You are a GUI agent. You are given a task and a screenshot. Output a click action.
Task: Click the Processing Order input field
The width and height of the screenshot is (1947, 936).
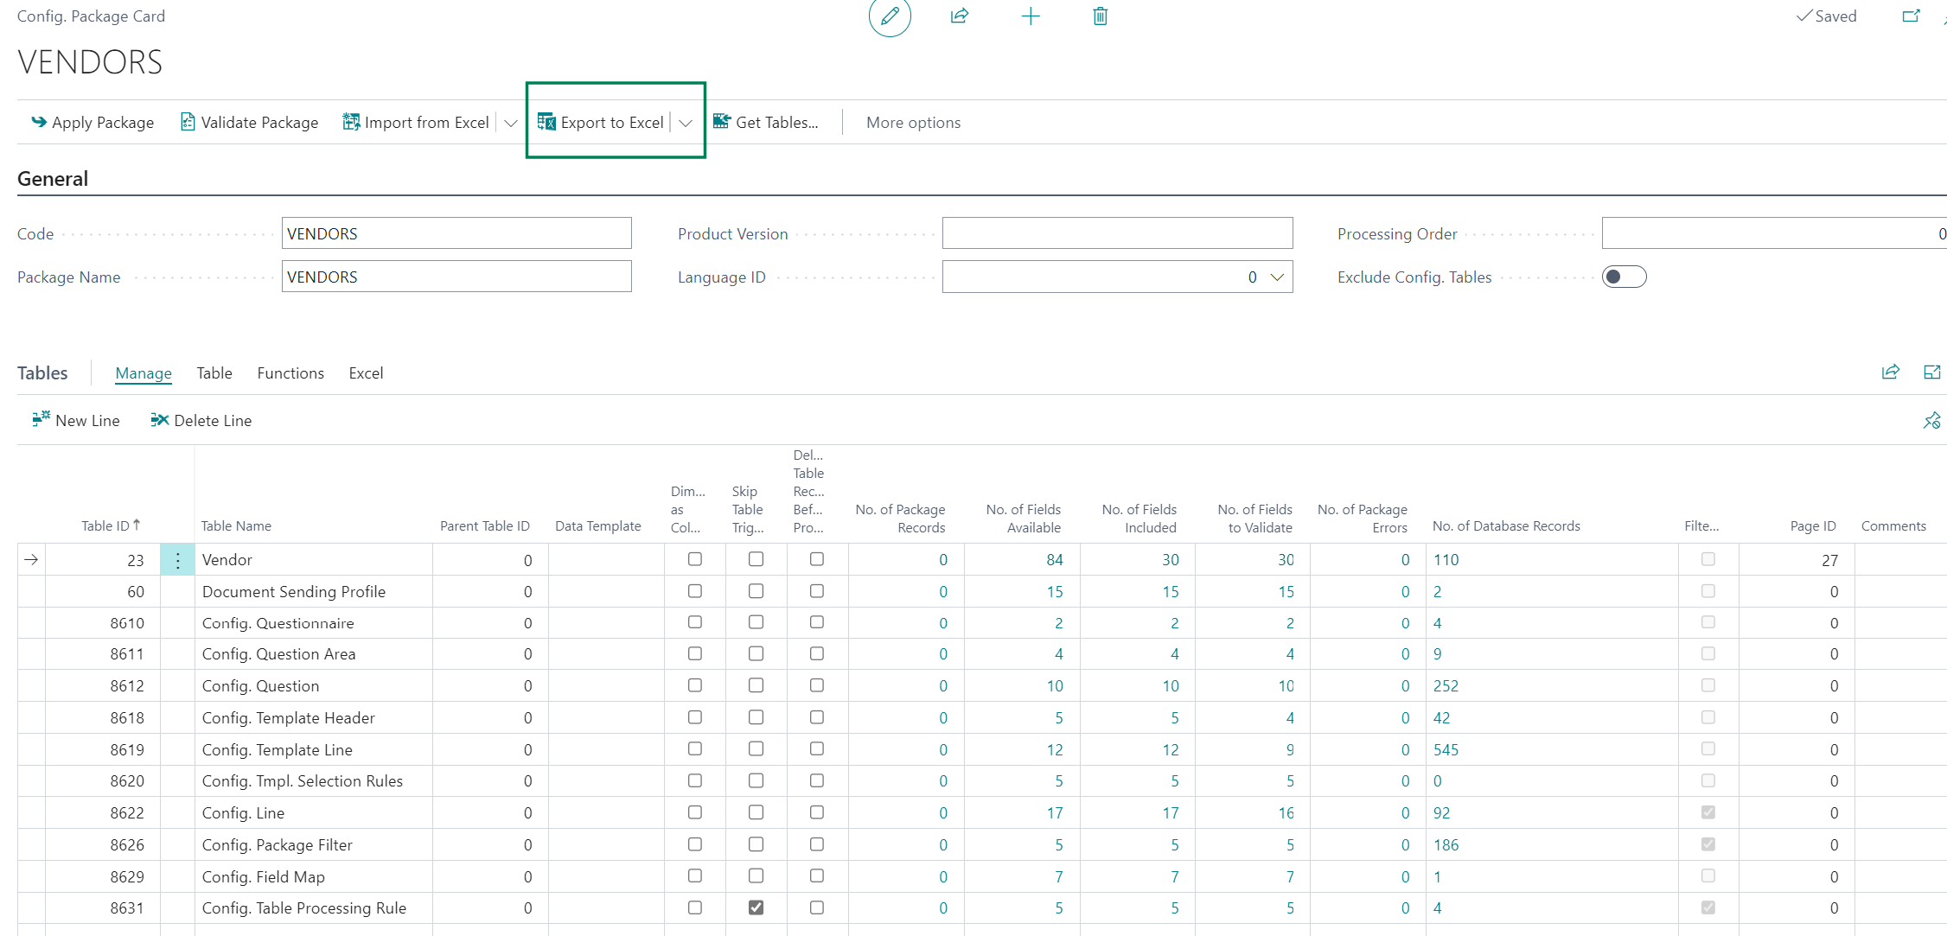pyautogui.click(x=1774, y=233)
